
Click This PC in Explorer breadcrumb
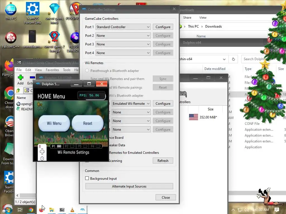193,26
